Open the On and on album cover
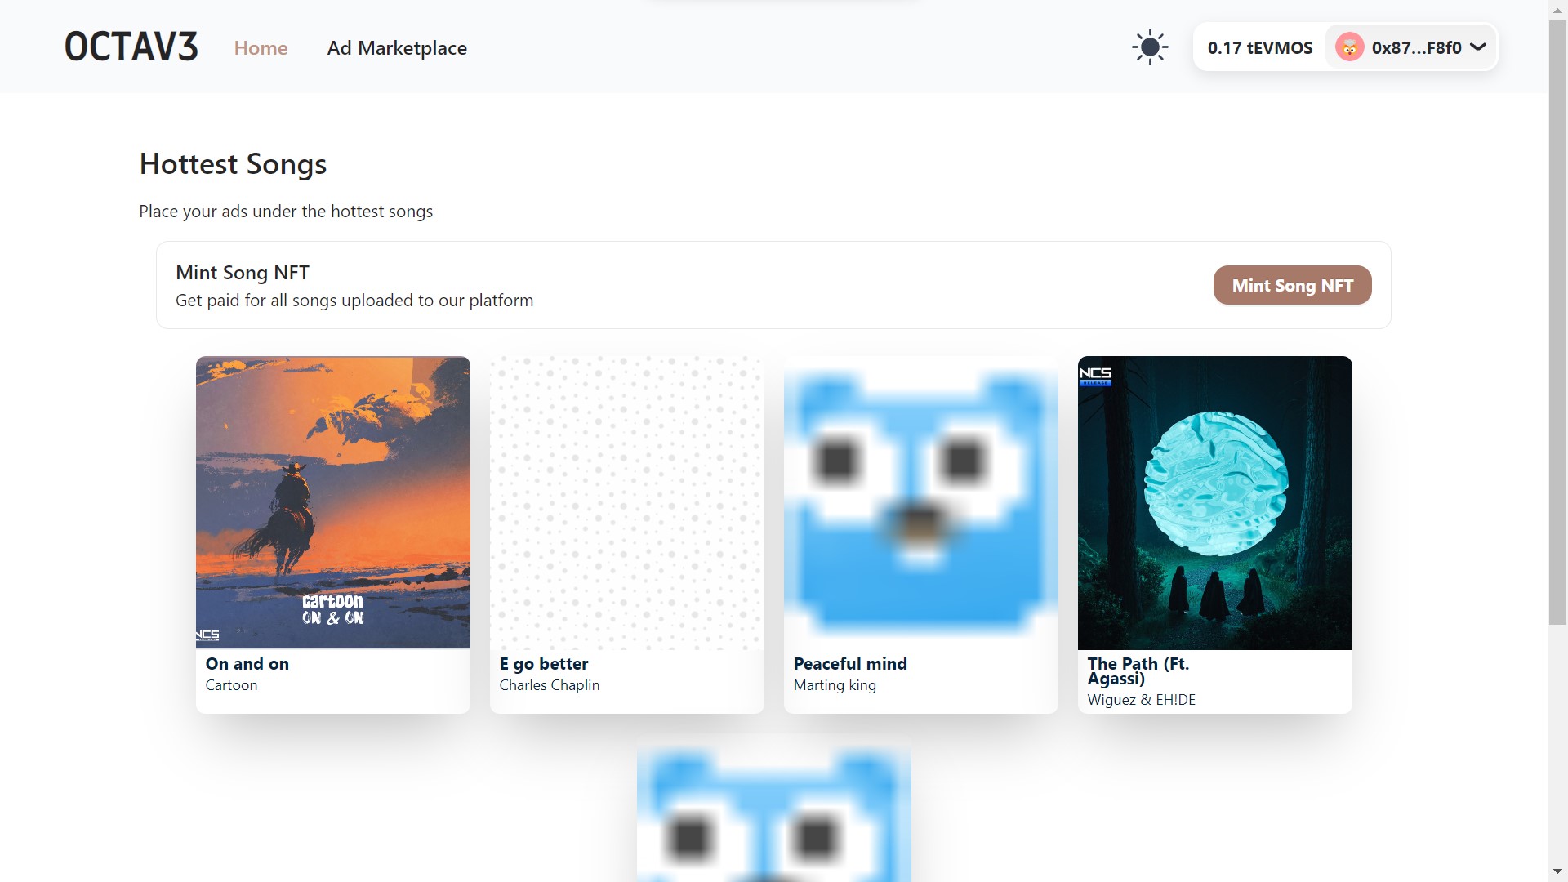The width and height of the screenshot is (1568, 882). (x=333, y=502)
